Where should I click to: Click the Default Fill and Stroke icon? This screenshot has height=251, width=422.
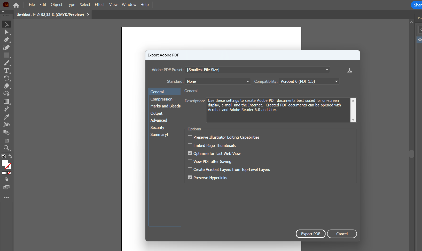tap(4, 156)
